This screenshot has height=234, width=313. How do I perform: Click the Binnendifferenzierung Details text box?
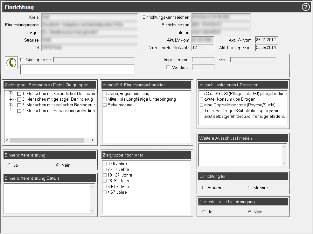pyautogui.click(x=47, y=198)
